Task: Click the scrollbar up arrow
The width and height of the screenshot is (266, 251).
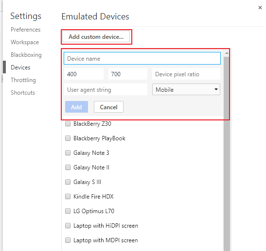Action: pyautogui.click(x=227, y=53)
